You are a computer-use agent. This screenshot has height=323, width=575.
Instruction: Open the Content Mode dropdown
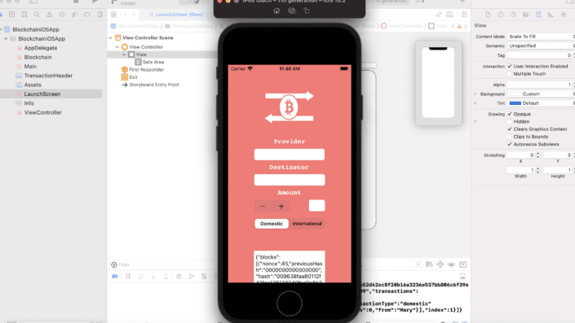click(541, 37)
